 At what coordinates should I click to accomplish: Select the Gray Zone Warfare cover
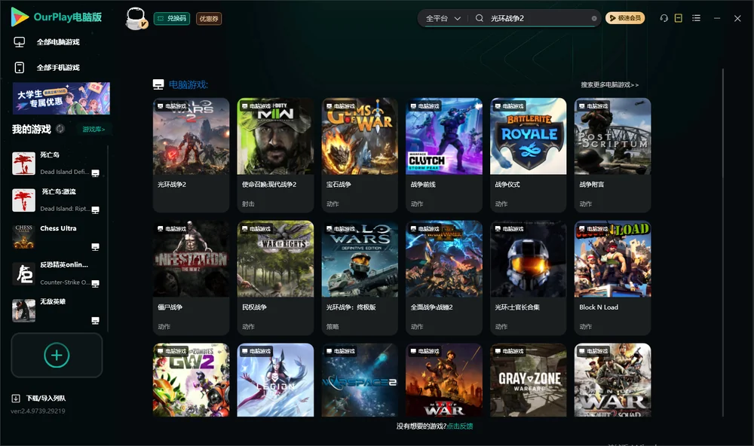click(529, 380)
